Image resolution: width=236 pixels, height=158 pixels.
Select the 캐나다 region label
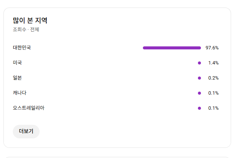point(20,93)
